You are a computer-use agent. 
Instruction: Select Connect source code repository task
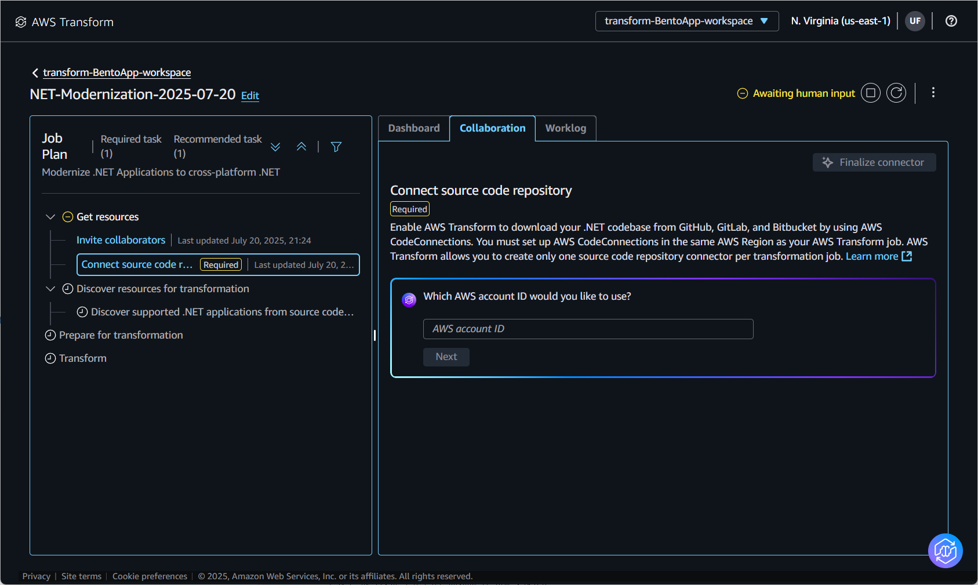(218, 264)
